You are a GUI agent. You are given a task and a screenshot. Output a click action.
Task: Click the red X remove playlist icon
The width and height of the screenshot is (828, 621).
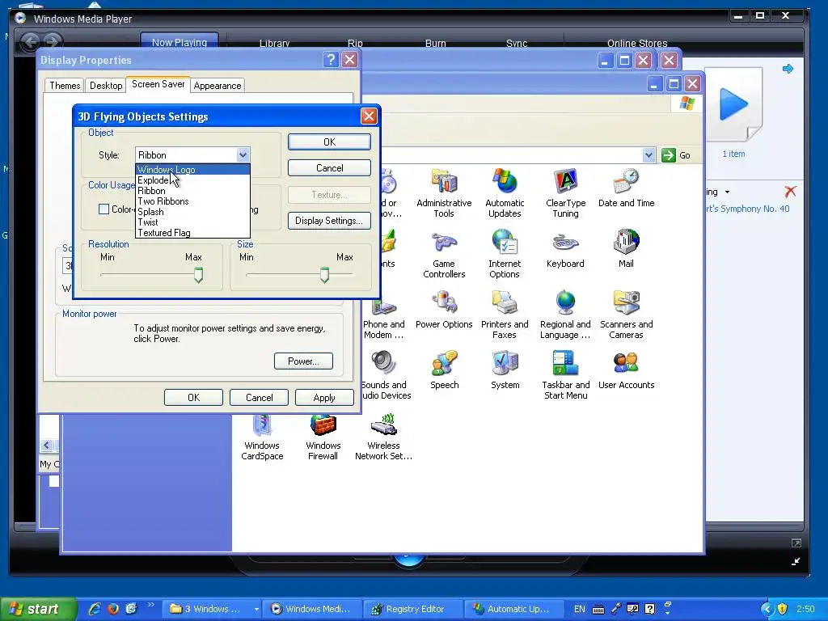coord(790,192)
